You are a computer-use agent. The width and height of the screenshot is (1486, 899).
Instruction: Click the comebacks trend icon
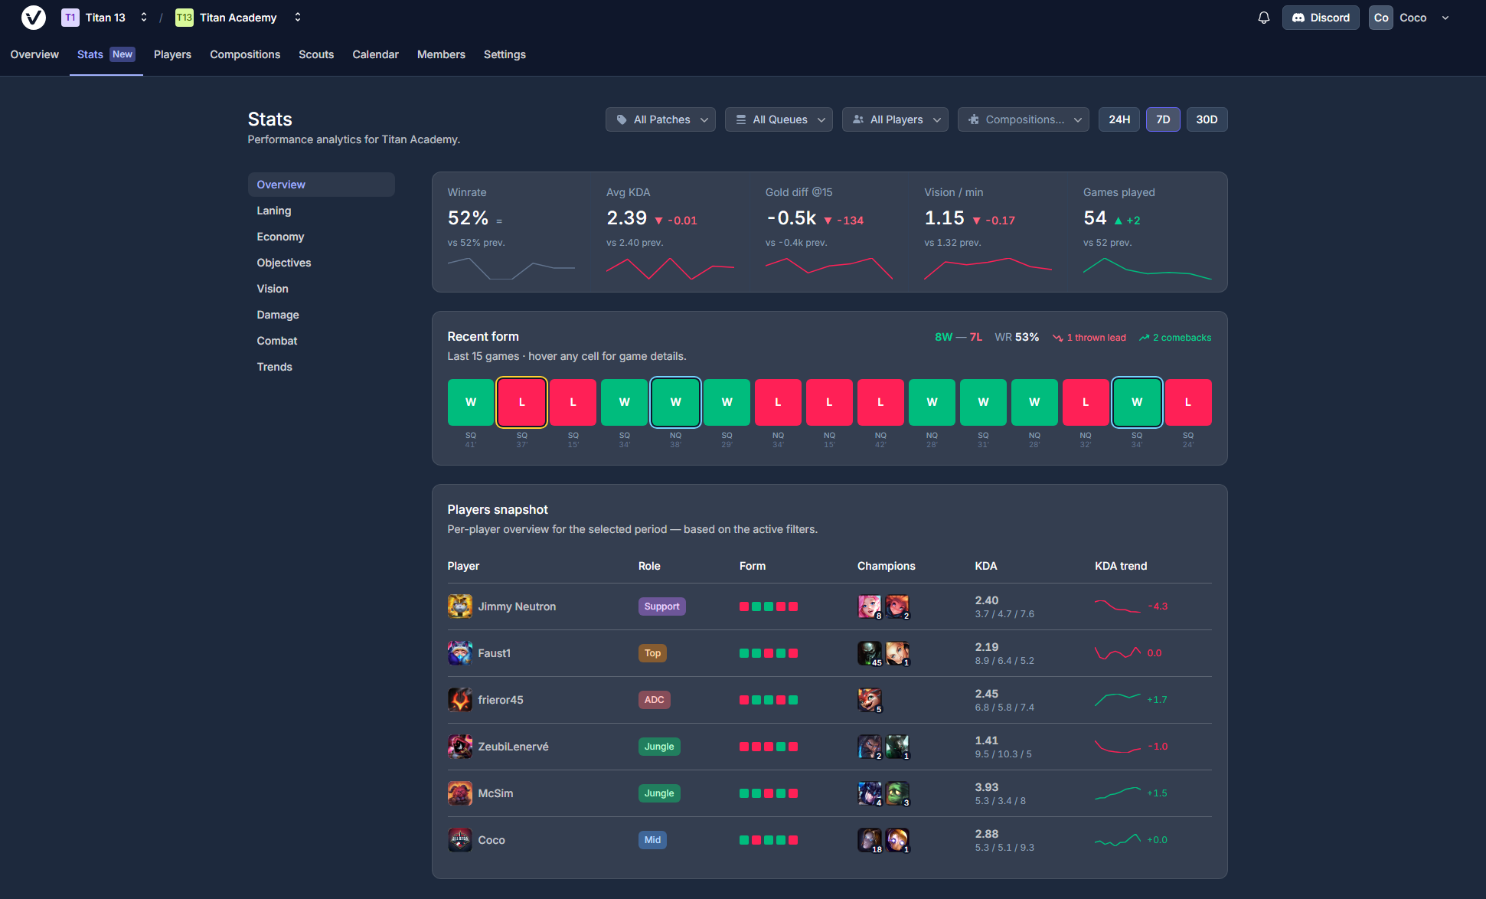(1144, 338)
